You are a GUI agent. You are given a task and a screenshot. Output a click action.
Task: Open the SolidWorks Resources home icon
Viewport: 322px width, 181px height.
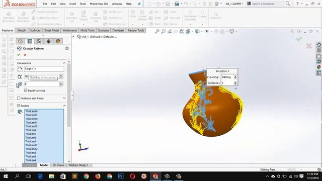coord(318,45)
